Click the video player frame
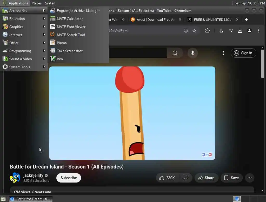This screenshot has width=266, height=202. pos(132,113)
